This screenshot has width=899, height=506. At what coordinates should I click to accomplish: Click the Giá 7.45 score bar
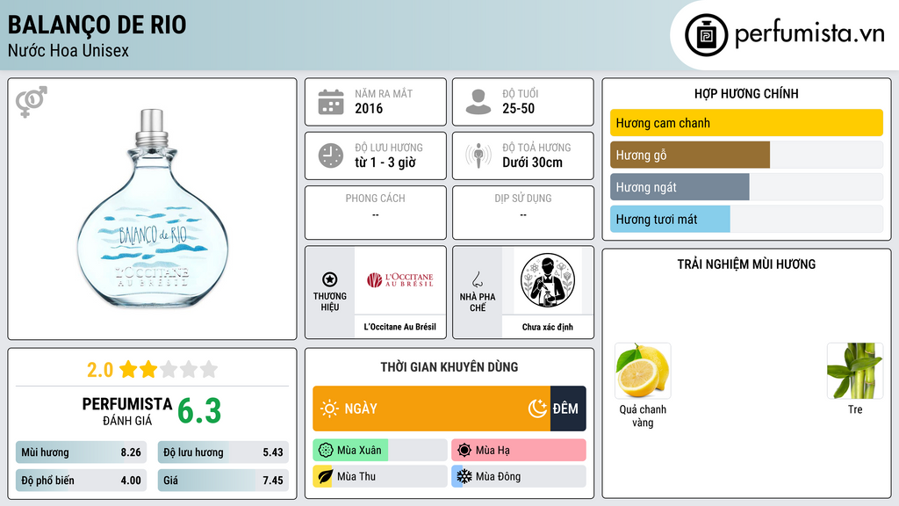(223, 481)
